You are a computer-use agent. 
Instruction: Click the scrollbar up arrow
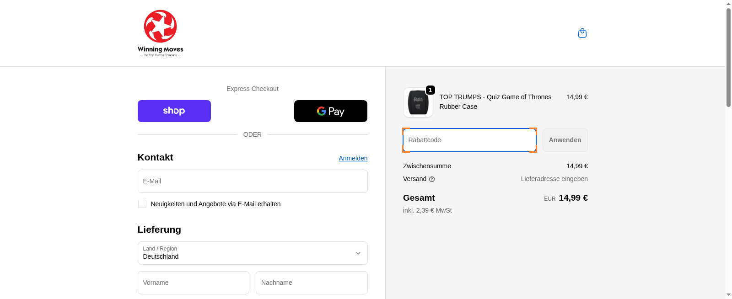[x=728, y=4]
